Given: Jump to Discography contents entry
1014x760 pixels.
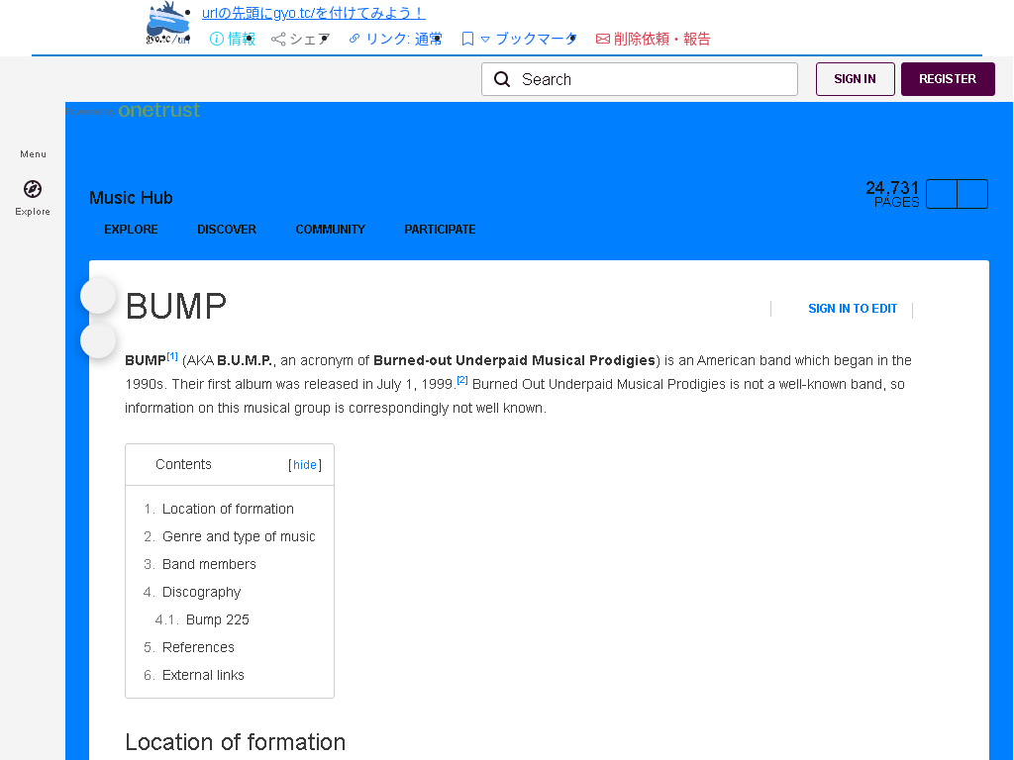Looking at the screenshot, I should click(201, 593).
